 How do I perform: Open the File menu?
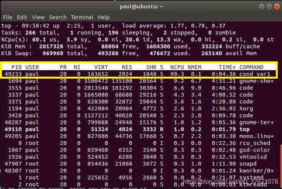click(x=8, y=17)
